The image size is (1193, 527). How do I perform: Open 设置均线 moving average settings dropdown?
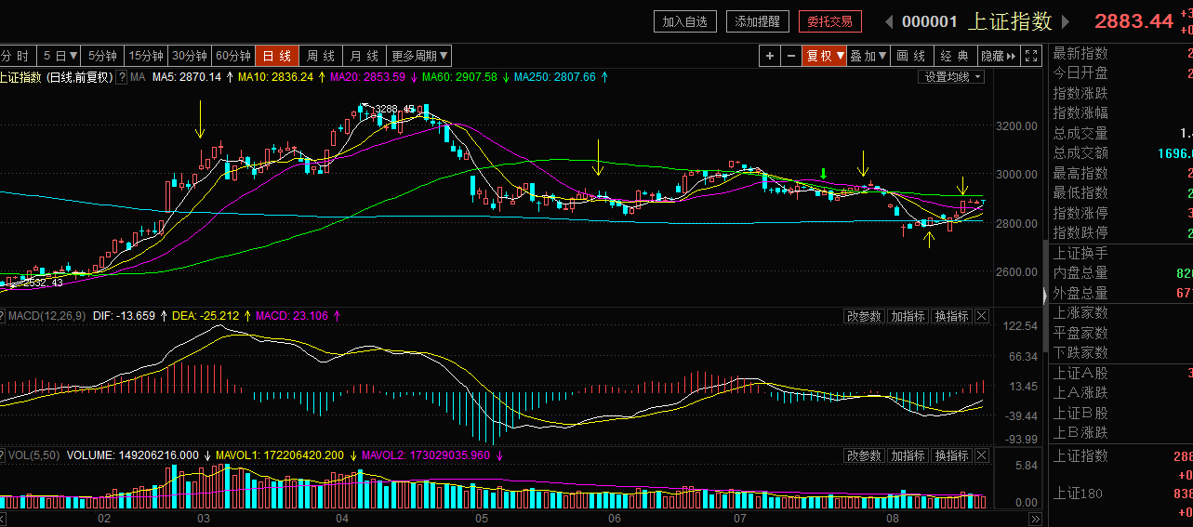pyautogui.click(x=952, y=77)
